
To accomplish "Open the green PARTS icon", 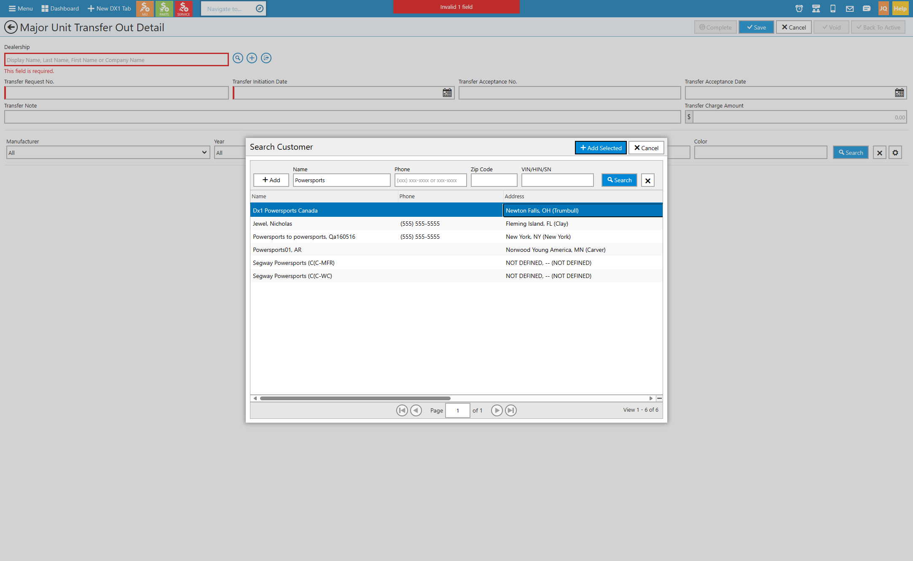I will tap(164, 8).
